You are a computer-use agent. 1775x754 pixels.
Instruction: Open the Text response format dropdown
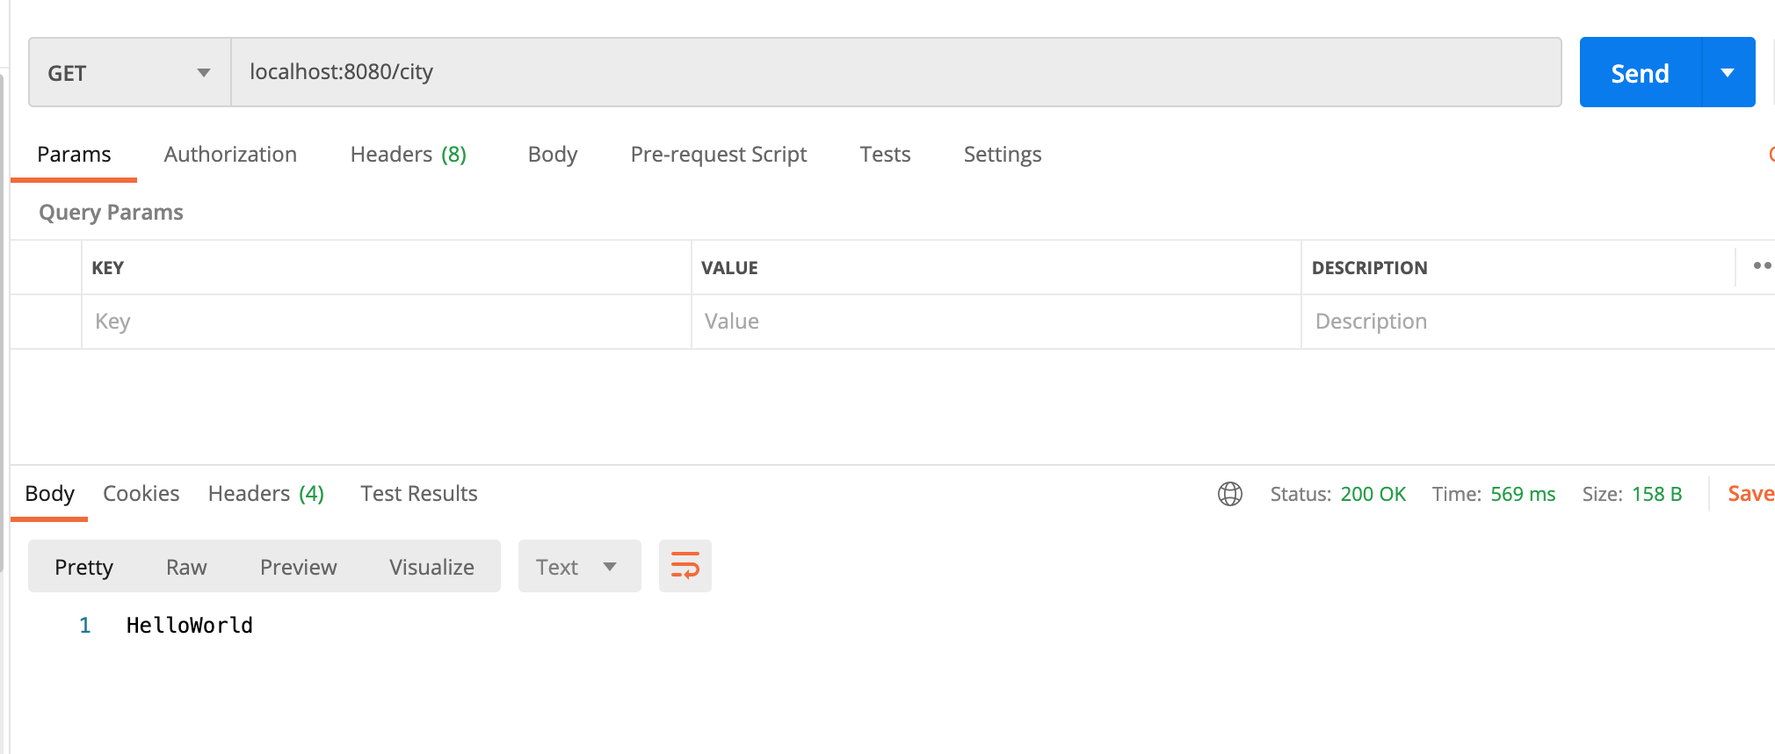[x=579, y=566]
